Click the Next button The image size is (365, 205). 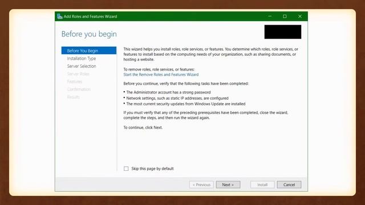click(x=228, y=184)
